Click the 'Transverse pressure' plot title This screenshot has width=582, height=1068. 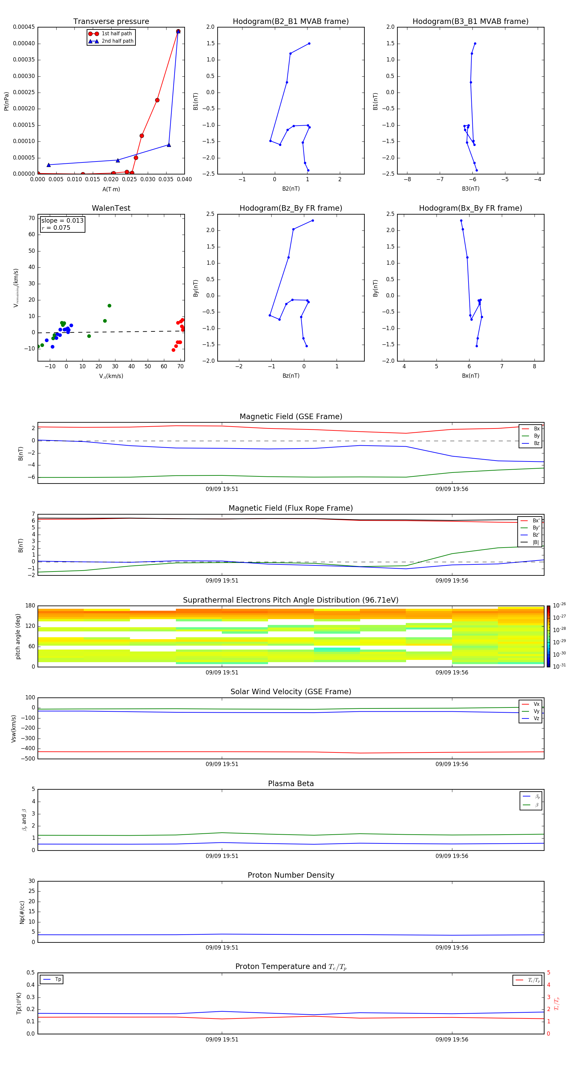coord(111,22)
